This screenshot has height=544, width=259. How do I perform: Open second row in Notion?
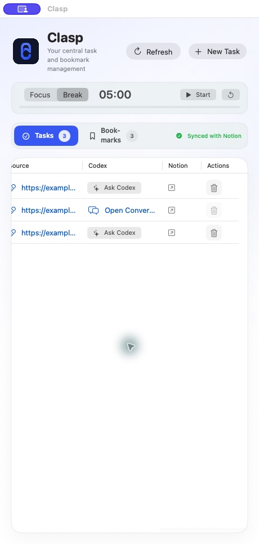pyautogui.click(x=172, y=210)
